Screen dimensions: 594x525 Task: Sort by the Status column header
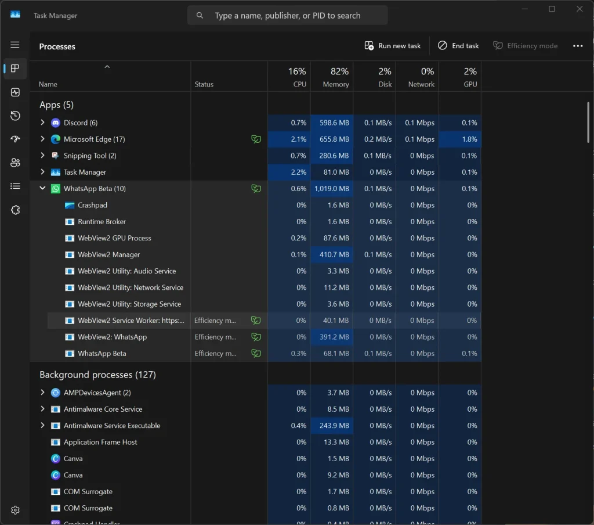pyautogui.click(x=229, y=77)
